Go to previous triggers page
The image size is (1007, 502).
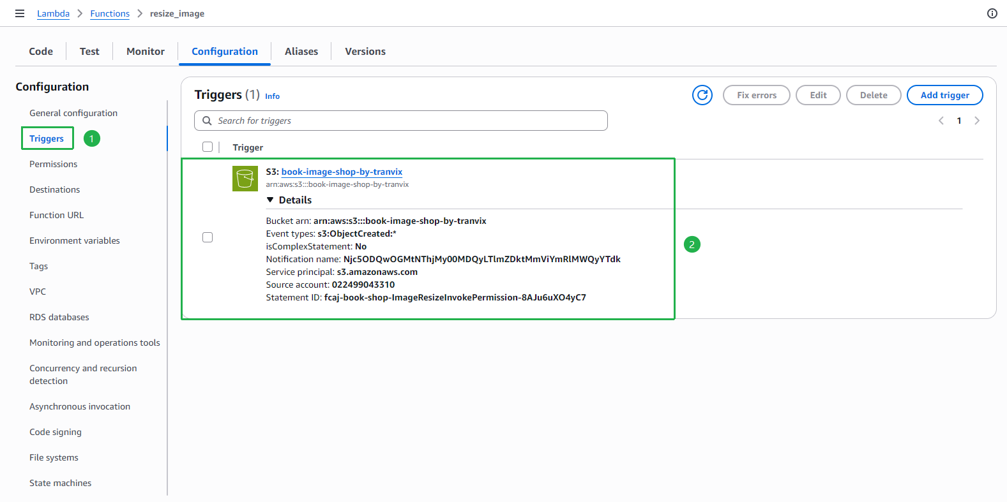[x=941, y=121]
